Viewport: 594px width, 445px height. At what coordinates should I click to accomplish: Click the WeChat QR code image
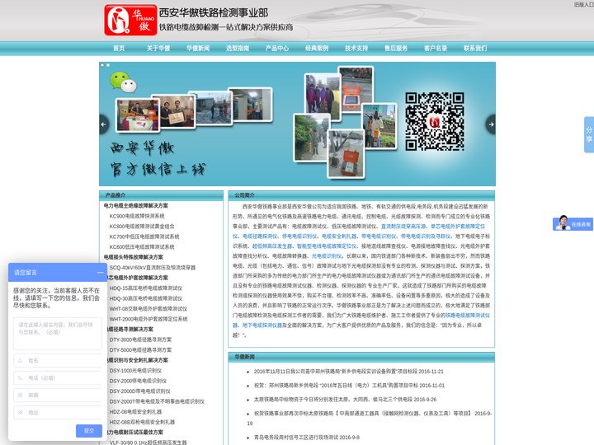coord(435,121)
